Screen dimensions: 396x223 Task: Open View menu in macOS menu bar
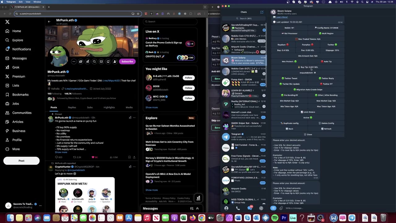tap(28, 2)
